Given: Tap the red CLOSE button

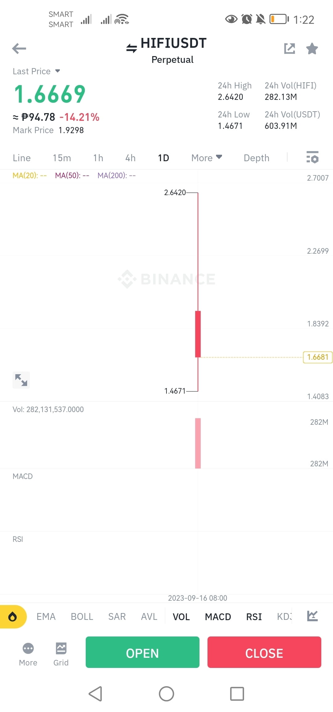Looking at the screenshot, I should point(264,652).
